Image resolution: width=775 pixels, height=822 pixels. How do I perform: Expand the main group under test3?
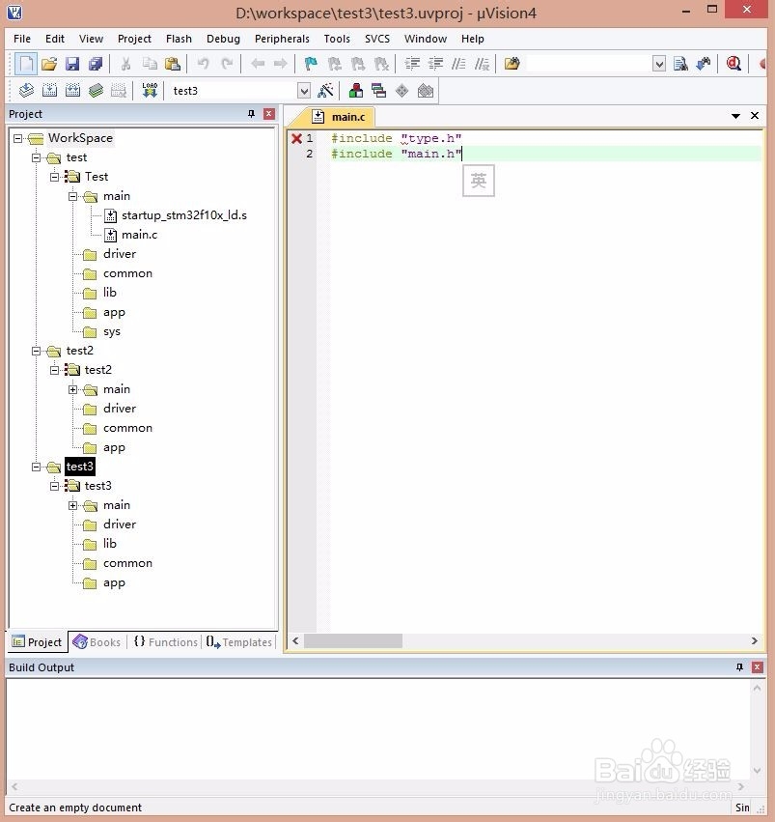point(72,505)
